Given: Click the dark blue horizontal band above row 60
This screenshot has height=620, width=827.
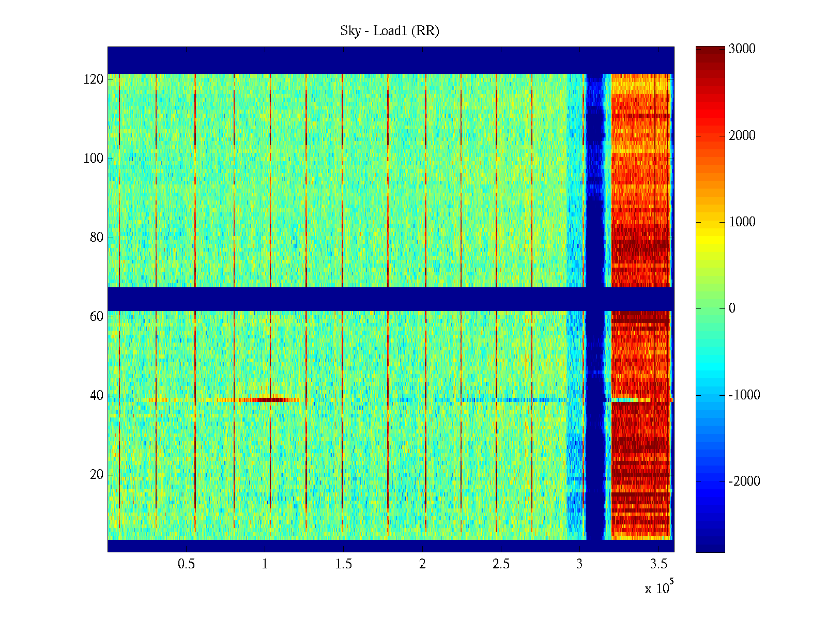Looking at the screenshot, I should tap(362, 299).
